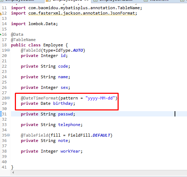187x177 pixels.
Task: Click the 'telephone' field name
Action: (x=69, y=125)
